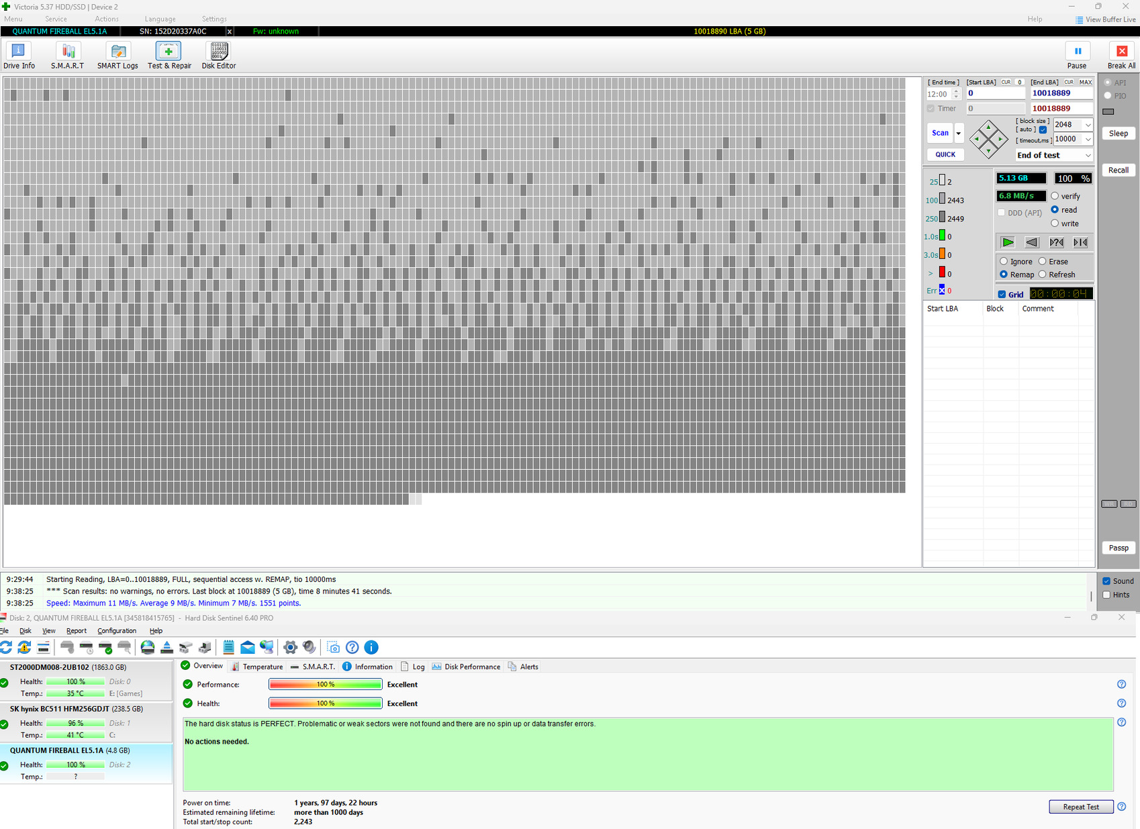Image resolution: width=1140 pixels, height=829 pixels.
Task: Open the Report menu in Hard Disk Sentinel
Action: tap(77, 631)
